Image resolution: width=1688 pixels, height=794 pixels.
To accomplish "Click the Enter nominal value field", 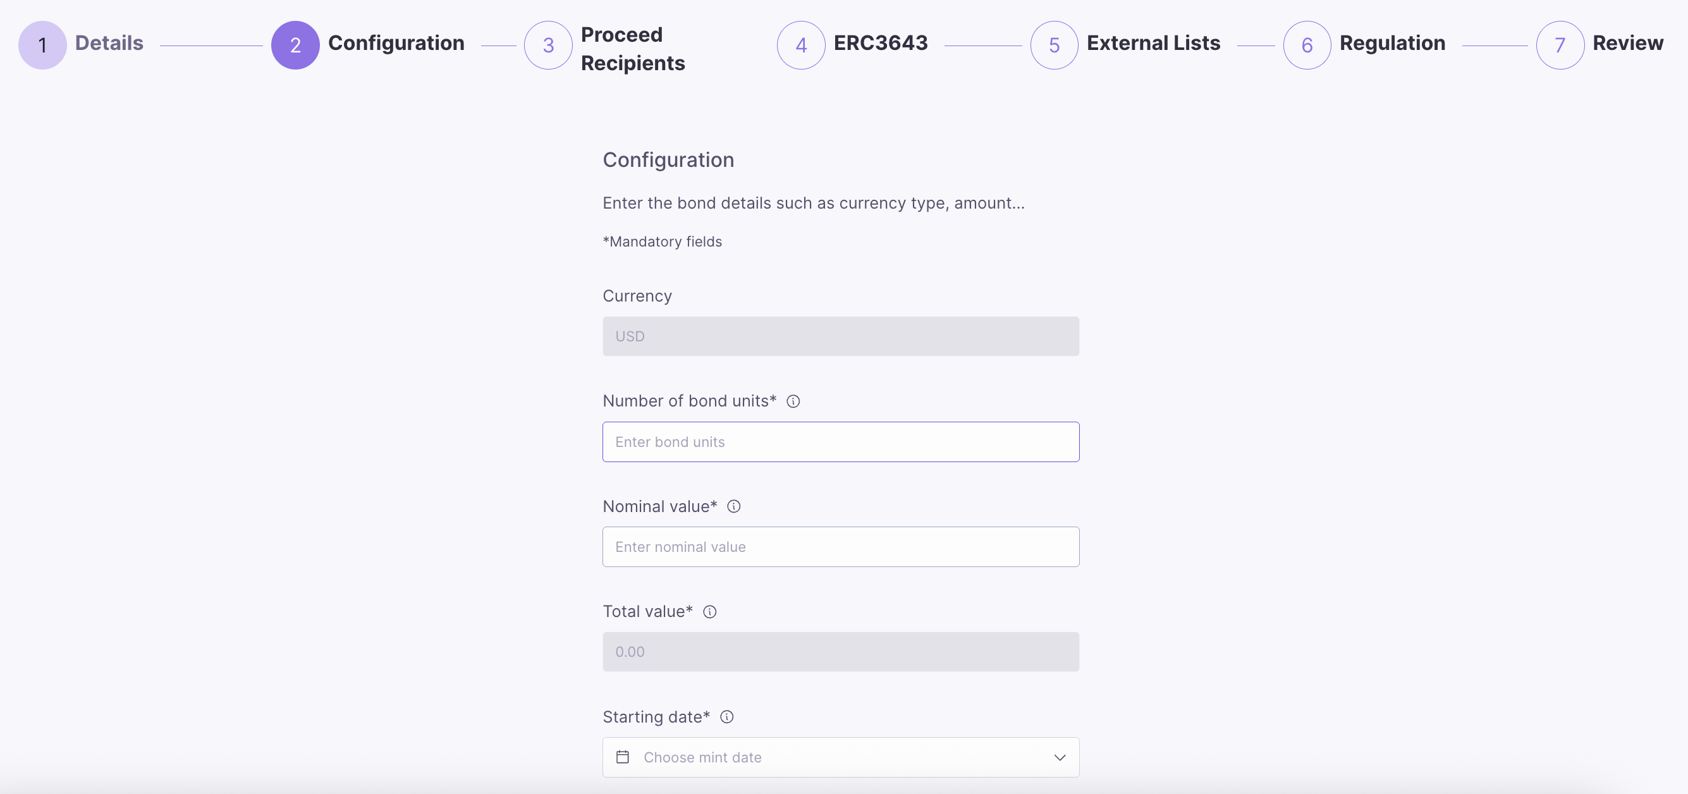I will coord(840,547).
